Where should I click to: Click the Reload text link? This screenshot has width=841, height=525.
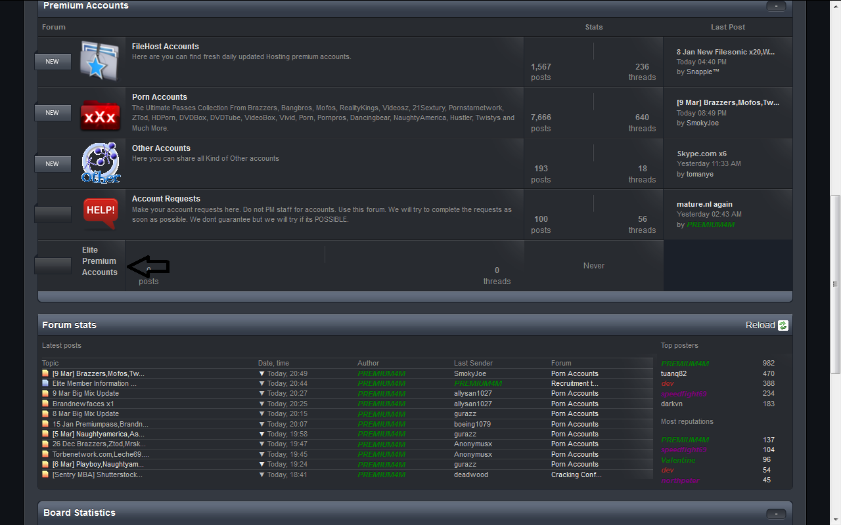pyautogui.click(x=760, y=325)
